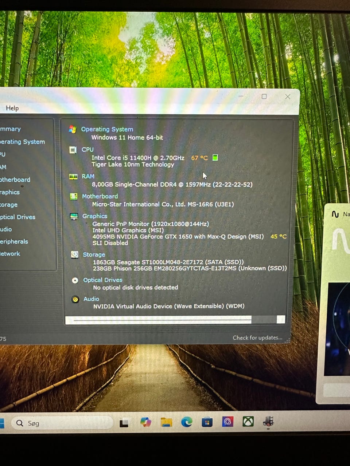Open File Explorer from the taskbar
The width and height of the screenshot is (350, 466).
166,422
